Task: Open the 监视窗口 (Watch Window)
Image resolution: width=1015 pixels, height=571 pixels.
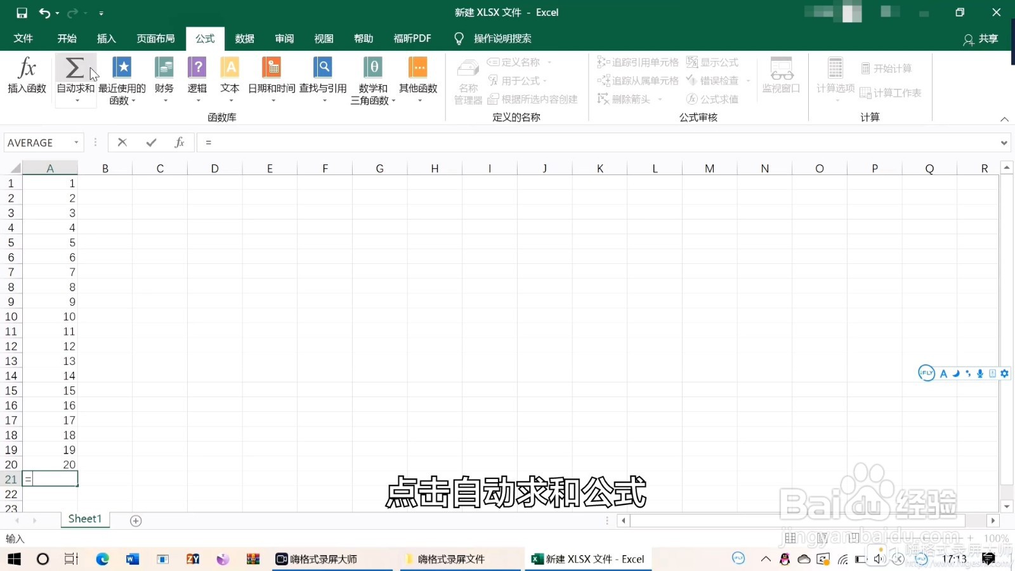Action: click(x=781, y=75)
